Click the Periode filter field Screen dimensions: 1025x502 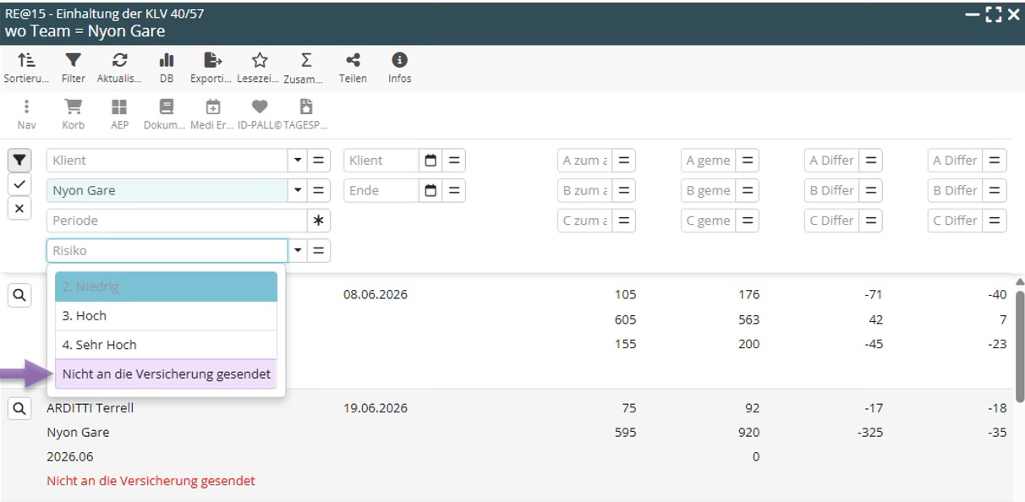pos(177,221)
